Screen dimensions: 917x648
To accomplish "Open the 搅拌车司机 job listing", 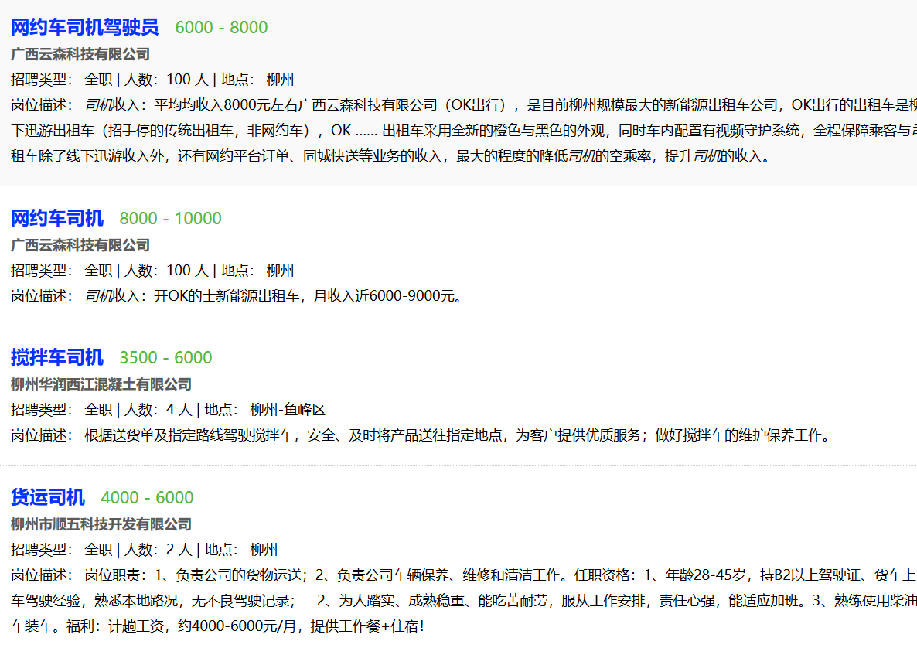I will pos(56,357).
